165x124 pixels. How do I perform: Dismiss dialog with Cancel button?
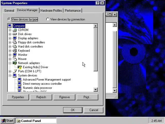coord(94,110)
